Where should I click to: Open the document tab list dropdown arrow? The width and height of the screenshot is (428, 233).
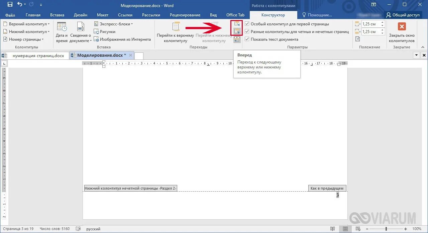pyautogui.click(x=417, y=55)
